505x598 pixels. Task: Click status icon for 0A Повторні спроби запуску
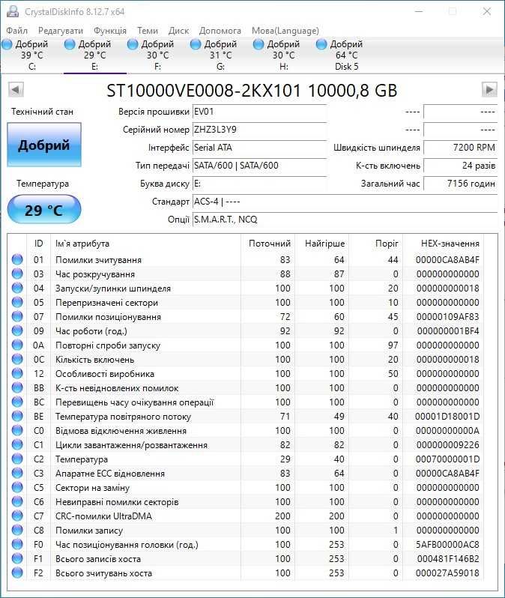(17, 345)
